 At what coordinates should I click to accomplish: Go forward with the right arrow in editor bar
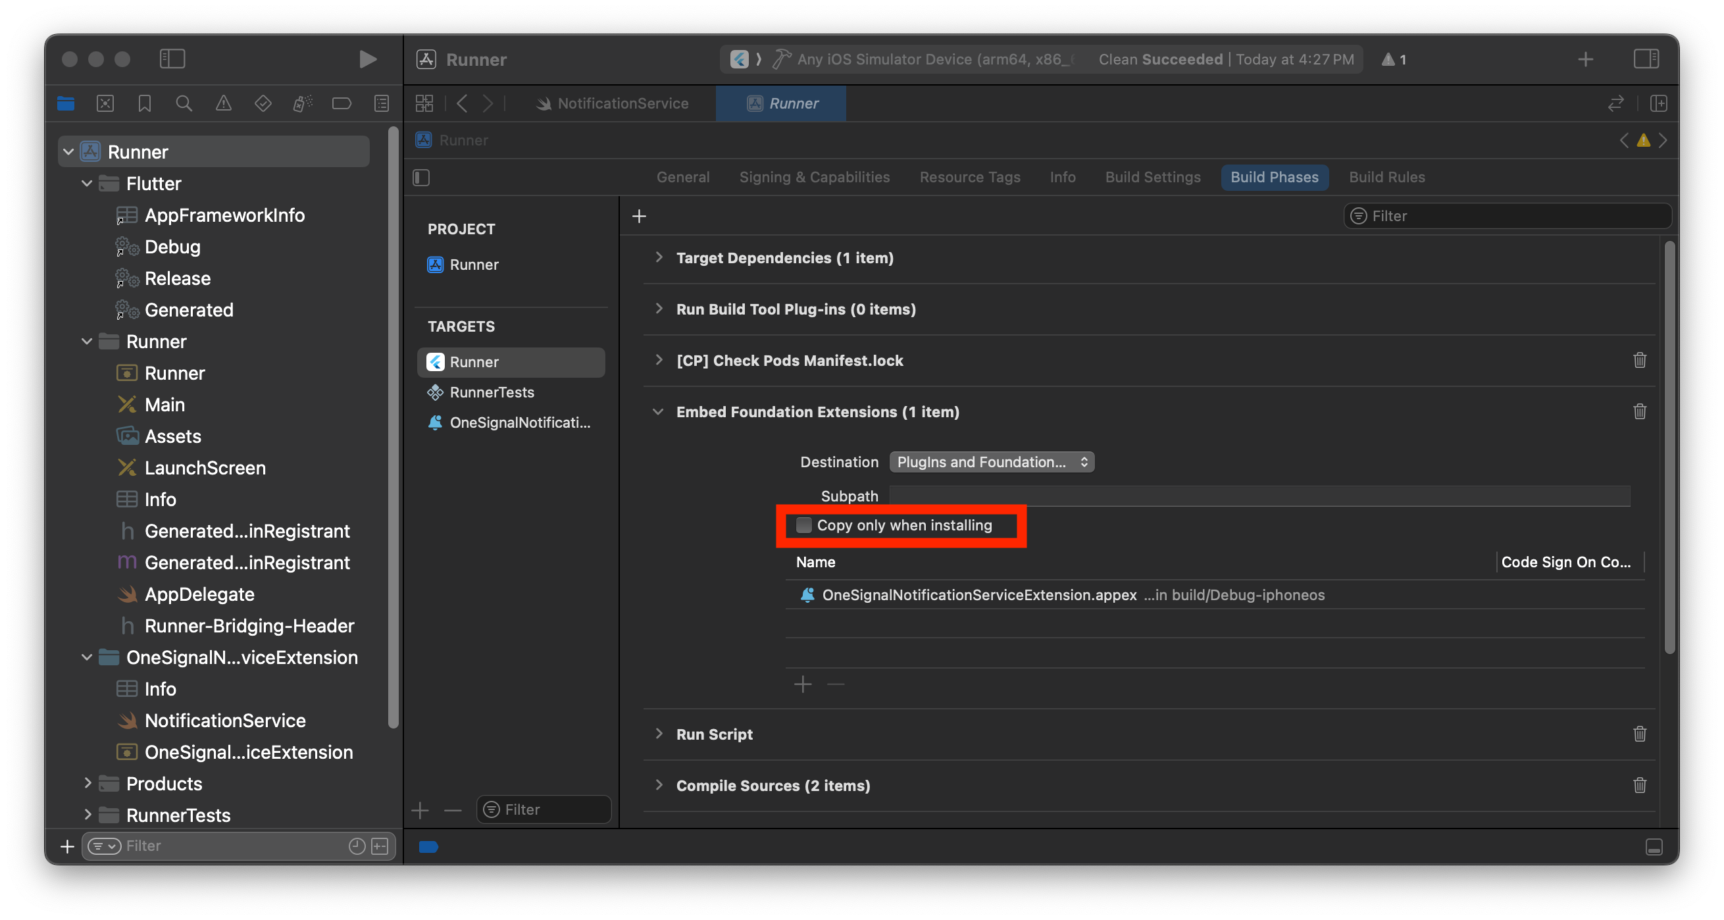[x=488, y=103]
